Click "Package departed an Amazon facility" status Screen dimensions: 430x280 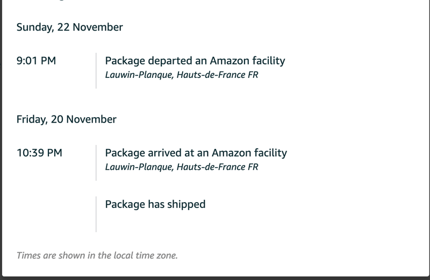pyautogui.click(x=195, y=61)
